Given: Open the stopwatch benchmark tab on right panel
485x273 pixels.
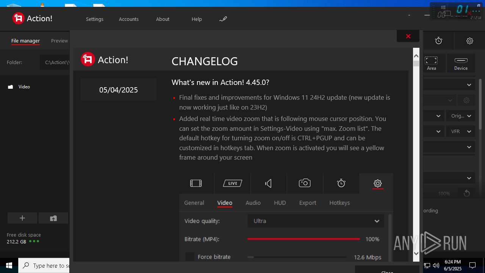Looking at the screenshot, I should 438,41.
